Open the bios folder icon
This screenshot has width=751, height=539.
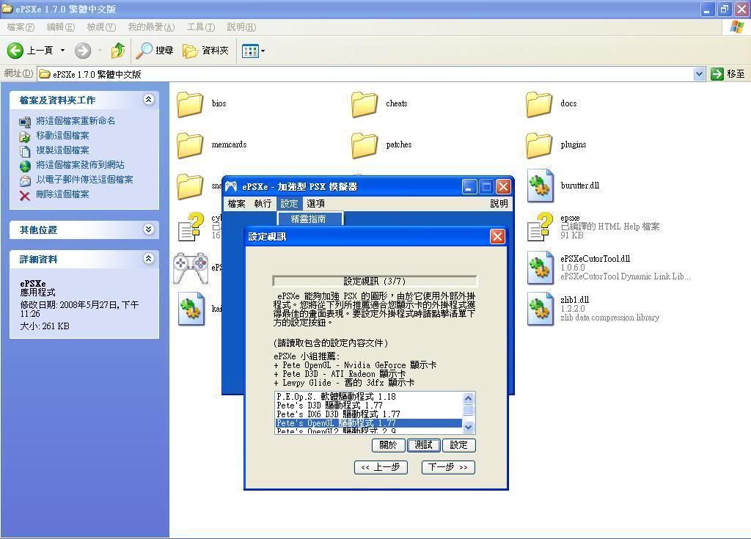(190, 104)
